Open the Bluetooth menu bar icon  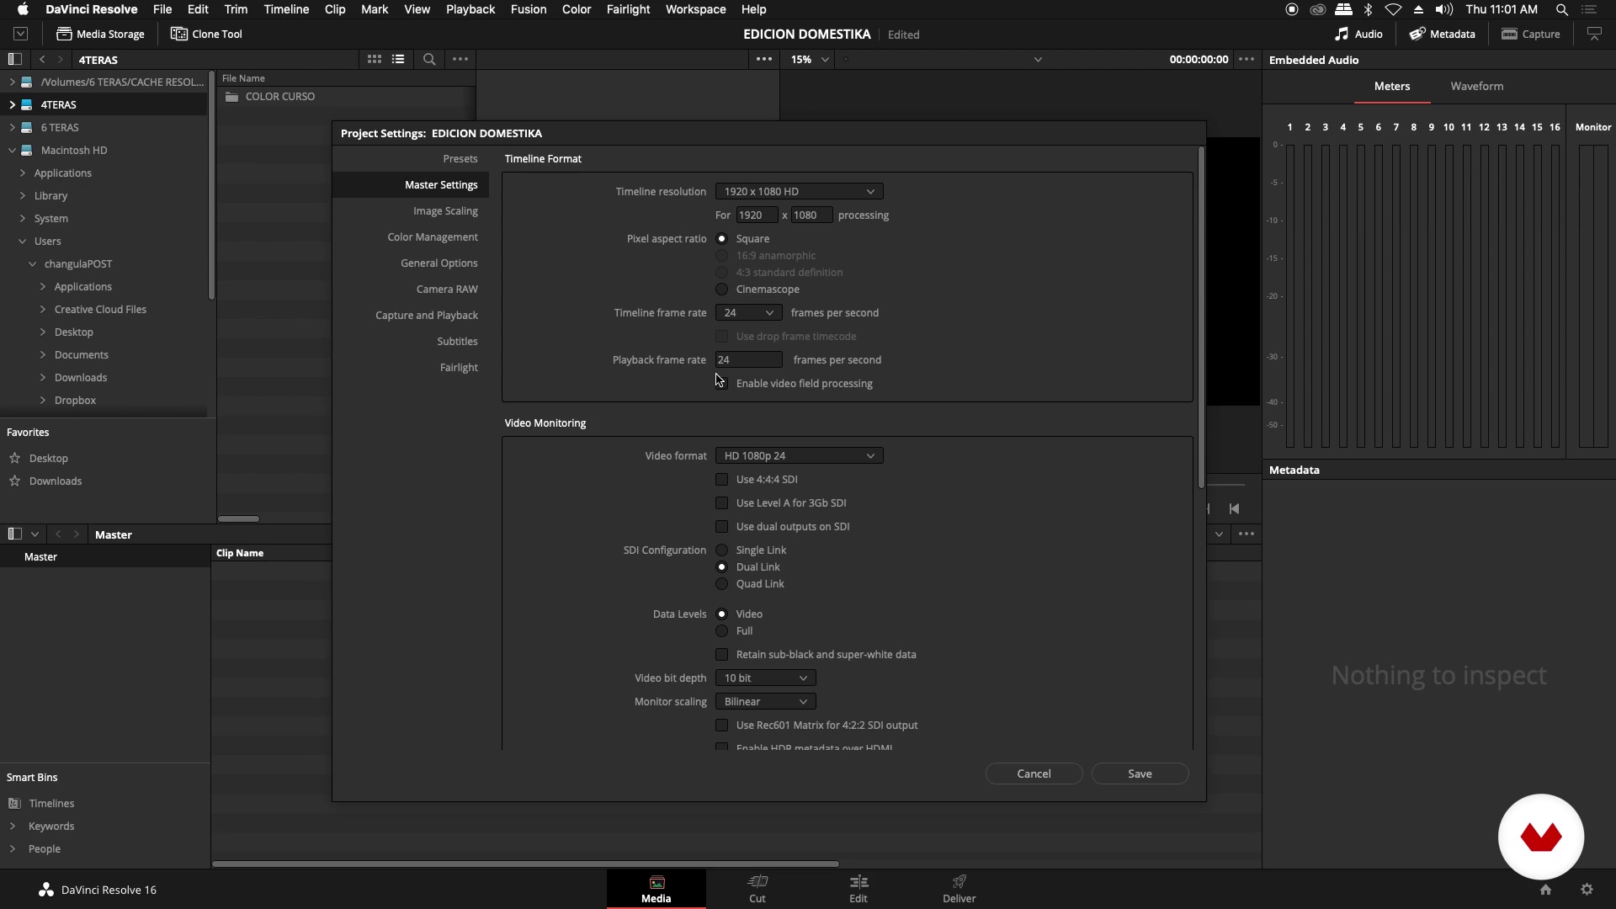[x=1369, y=9]
